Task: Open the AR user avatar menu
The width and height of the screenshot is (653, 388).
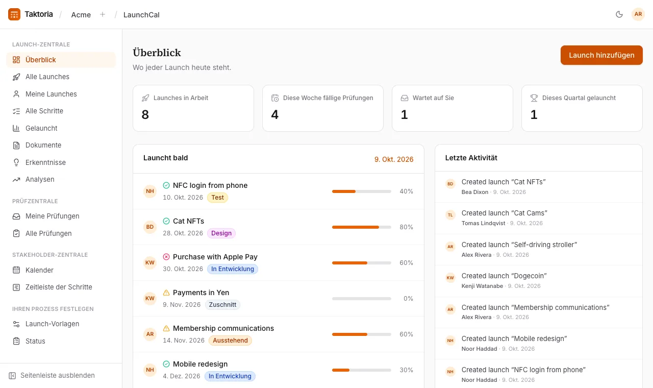Action: pyautogui.click(x=638, y=14)
